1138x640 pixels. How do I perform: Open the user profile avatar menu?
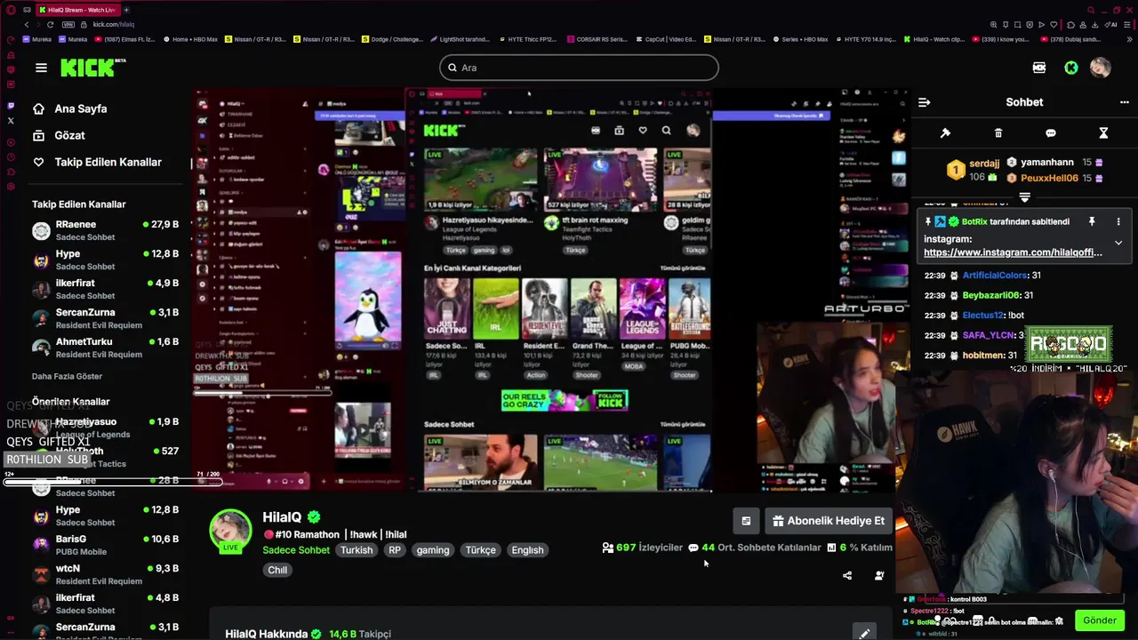1101,68
